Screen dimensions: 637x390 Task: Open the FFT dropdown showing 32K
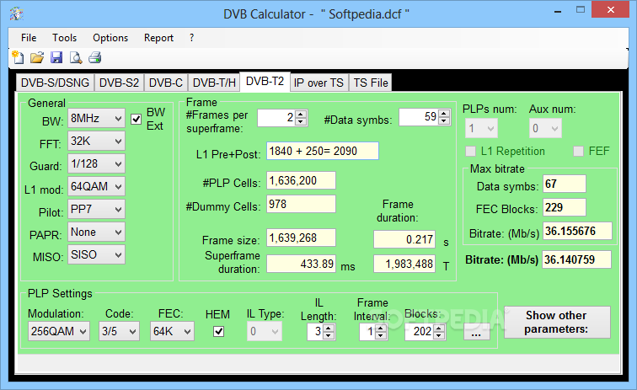click(96, 141)
